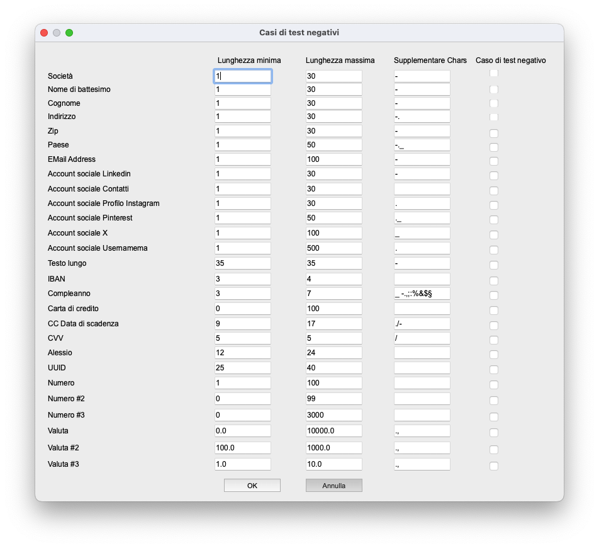Click Compleanno supplementary chars field
599x548 pixels.
(x=422, y=294)
